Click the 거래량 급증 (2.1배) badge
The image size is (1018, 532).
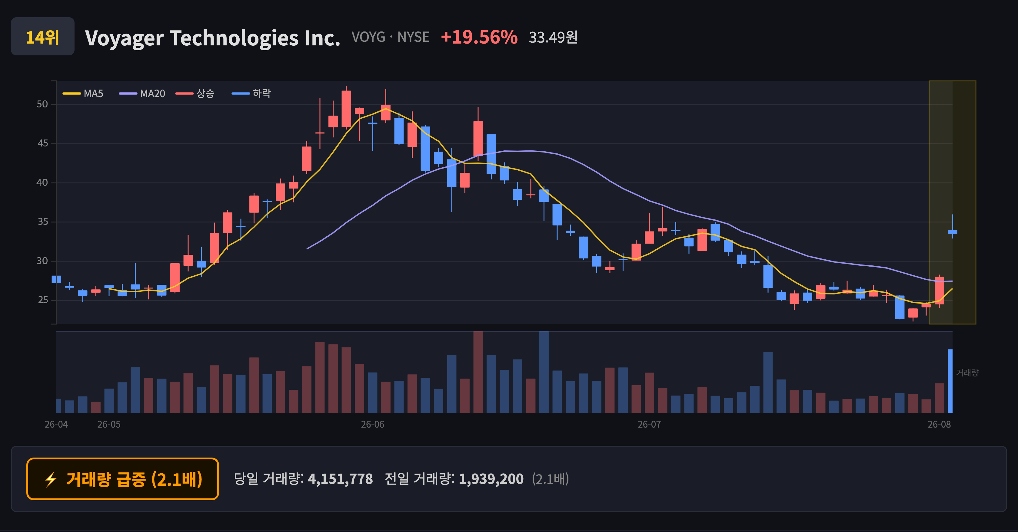[x=122, y=479]
